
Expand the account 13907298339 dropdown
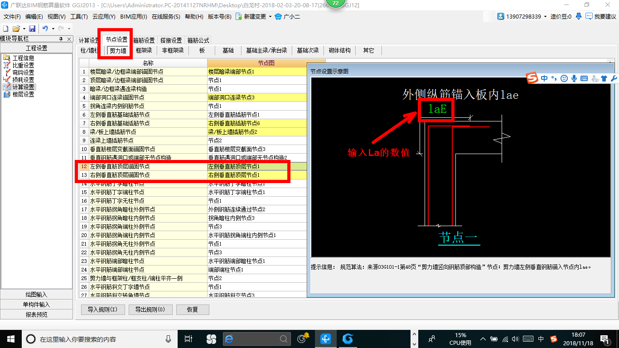545,17
